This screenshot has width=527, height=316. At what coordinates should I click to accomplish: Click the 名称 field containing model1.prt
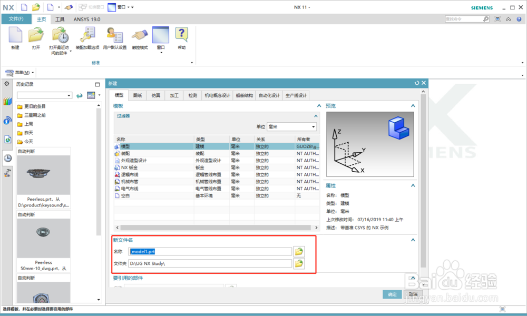click(210, 252)
